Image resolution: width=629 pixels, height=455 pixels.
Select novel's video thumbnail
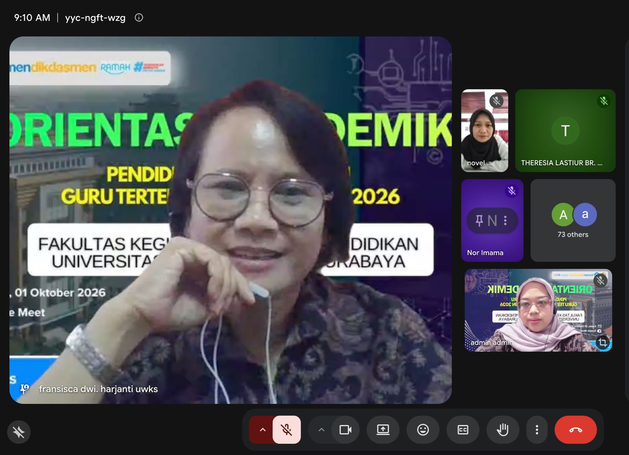pos(485,130)
